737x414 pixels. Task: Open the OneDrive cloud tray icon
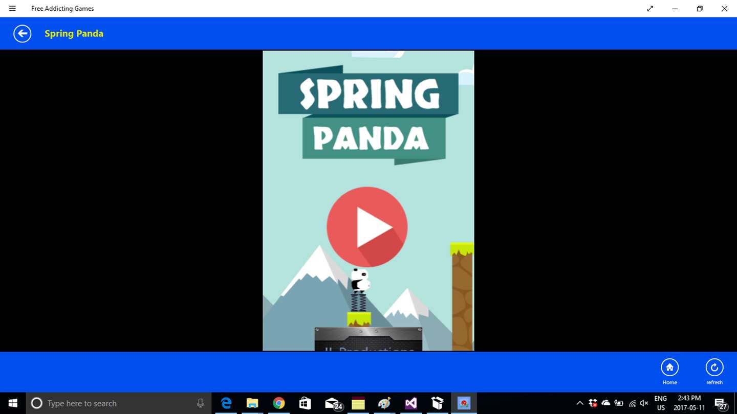tap(606, 403)
